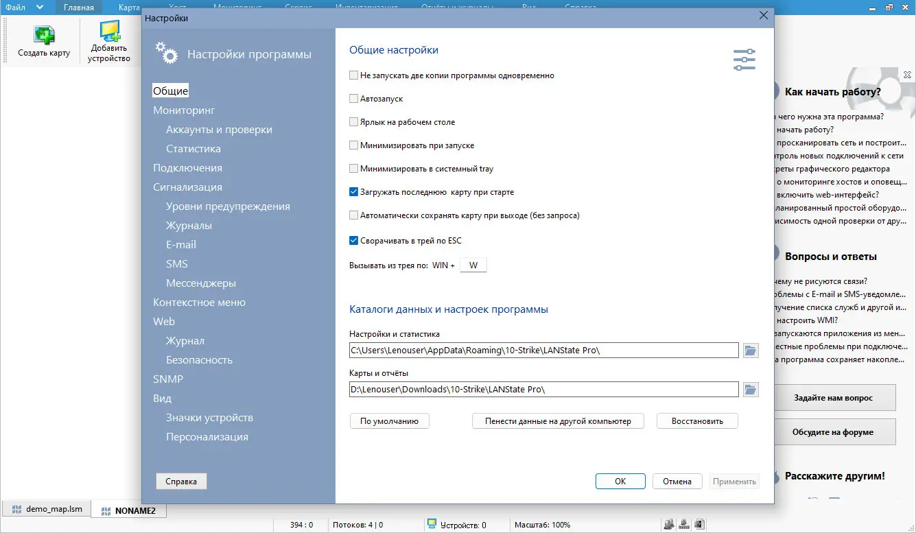Select Web in the settings tree

point(164,322)
